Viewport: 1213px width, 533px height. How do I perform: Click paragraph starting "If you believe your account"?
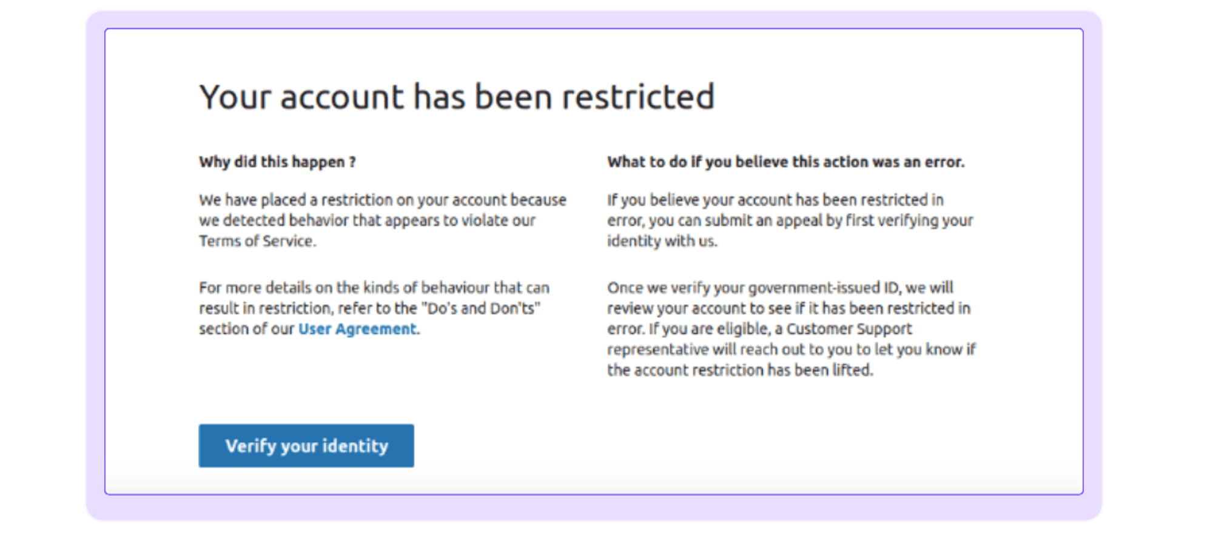pyautogui.click(x=790, y=220)
